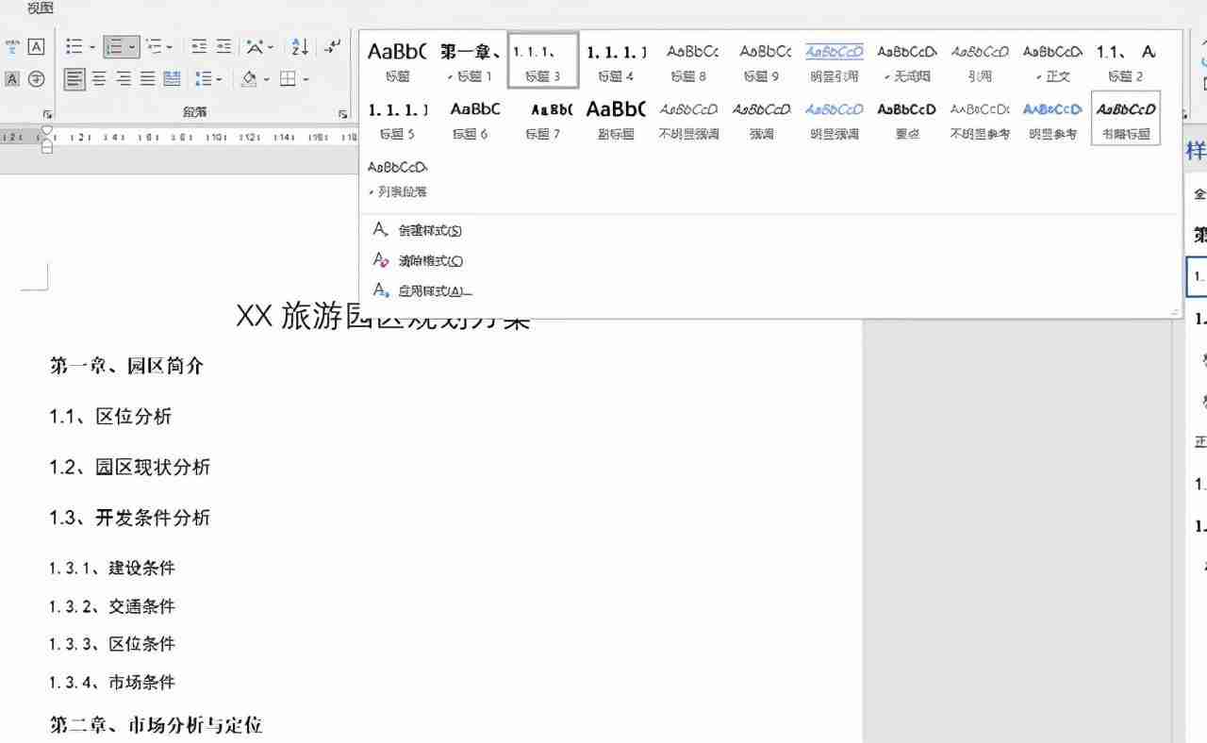This screenshot has width=1207, height=743.
Task: Select the bullets list icon
Action: pos(75,46)
